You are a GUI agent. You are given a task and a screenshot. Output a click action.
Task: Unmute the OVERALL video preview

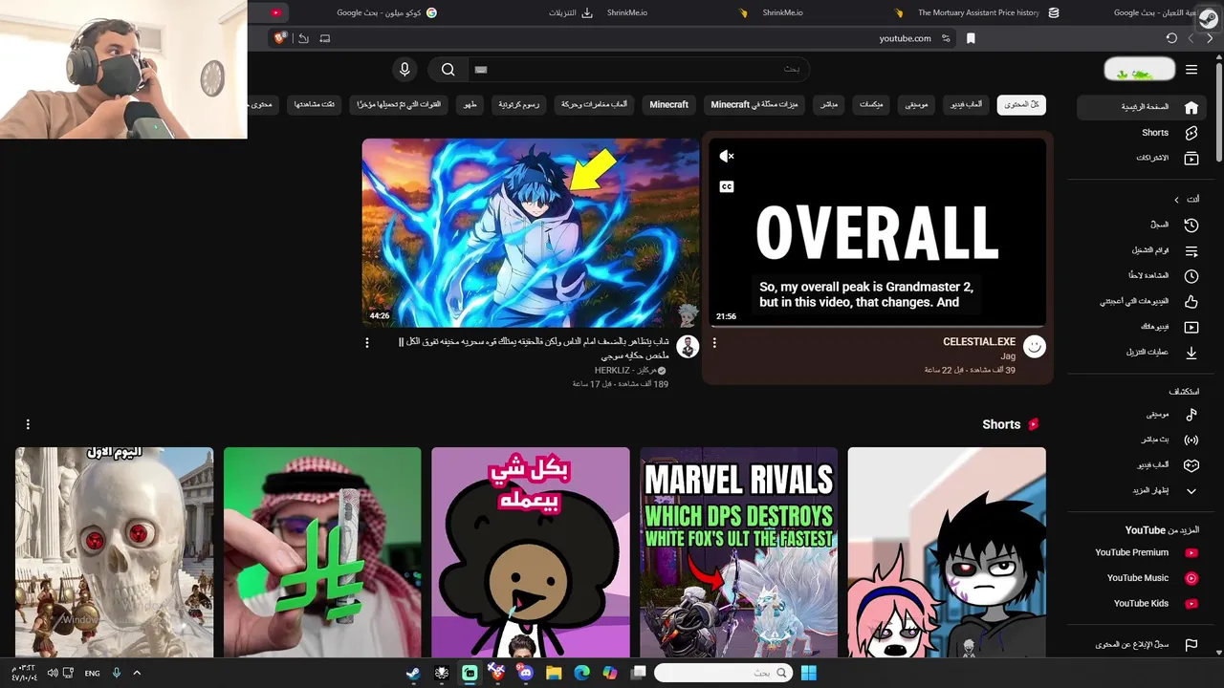point(727,156)
